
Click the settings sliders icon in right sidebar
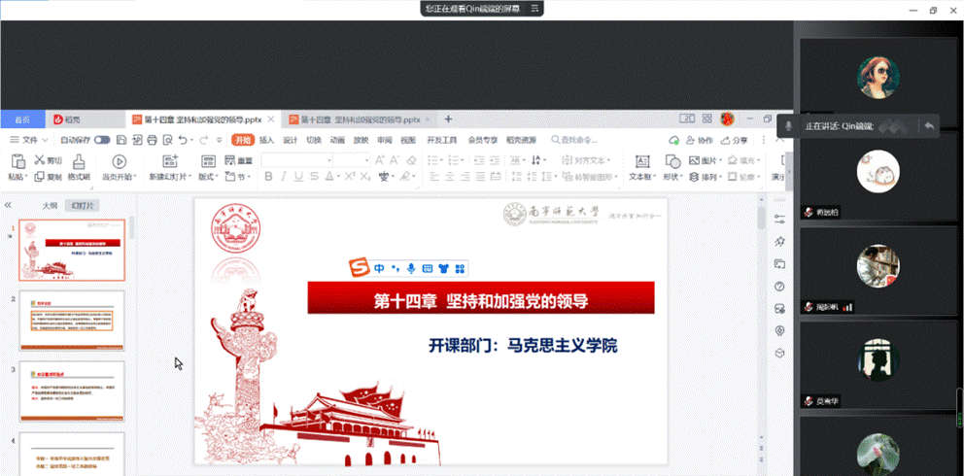pyautogui.click(x=779, y=218)
